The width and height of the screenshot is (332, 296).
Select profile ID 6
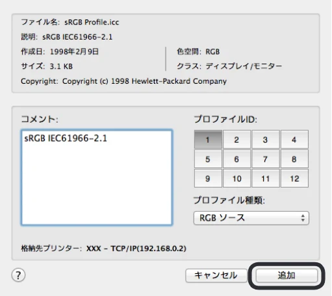[x=236, y=159]
